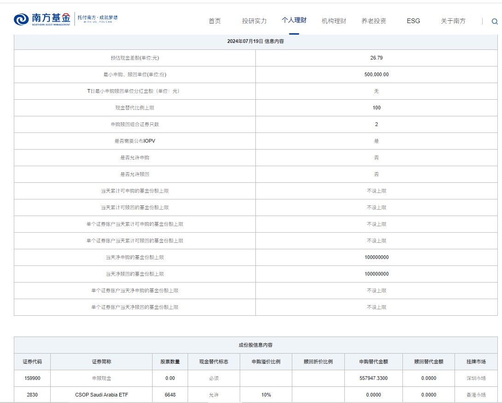
Task: Click the 是否需要公布IOPV label
Action: 135,141
